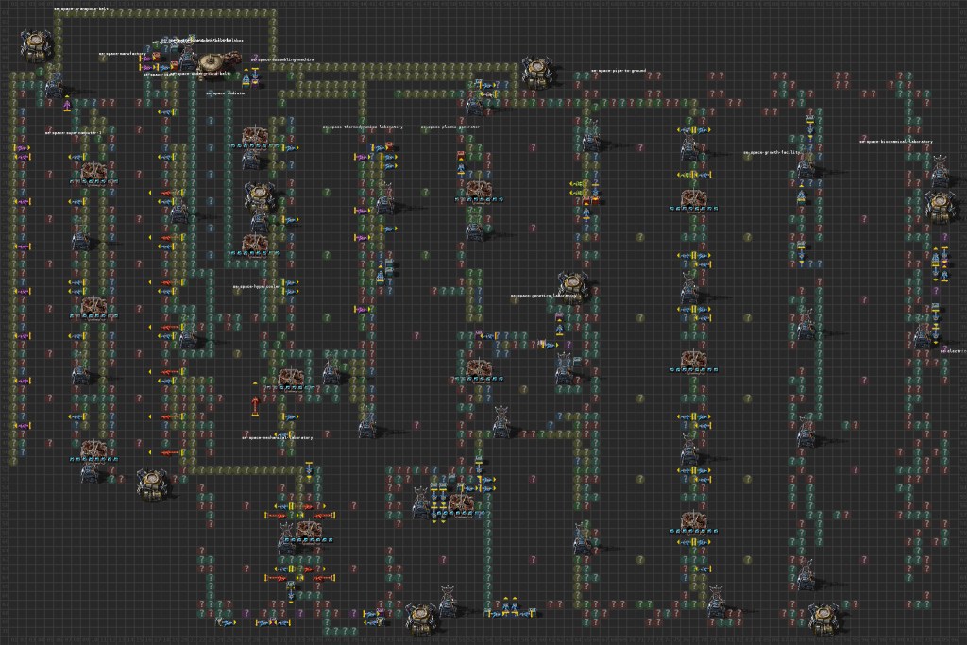
Task: Select the se-space-radiator label
Action: (226, 93)
